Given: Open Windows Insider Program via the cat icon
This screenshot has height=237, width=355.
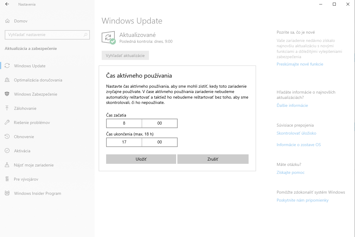Looking at the screenshot, I should 7,193.
